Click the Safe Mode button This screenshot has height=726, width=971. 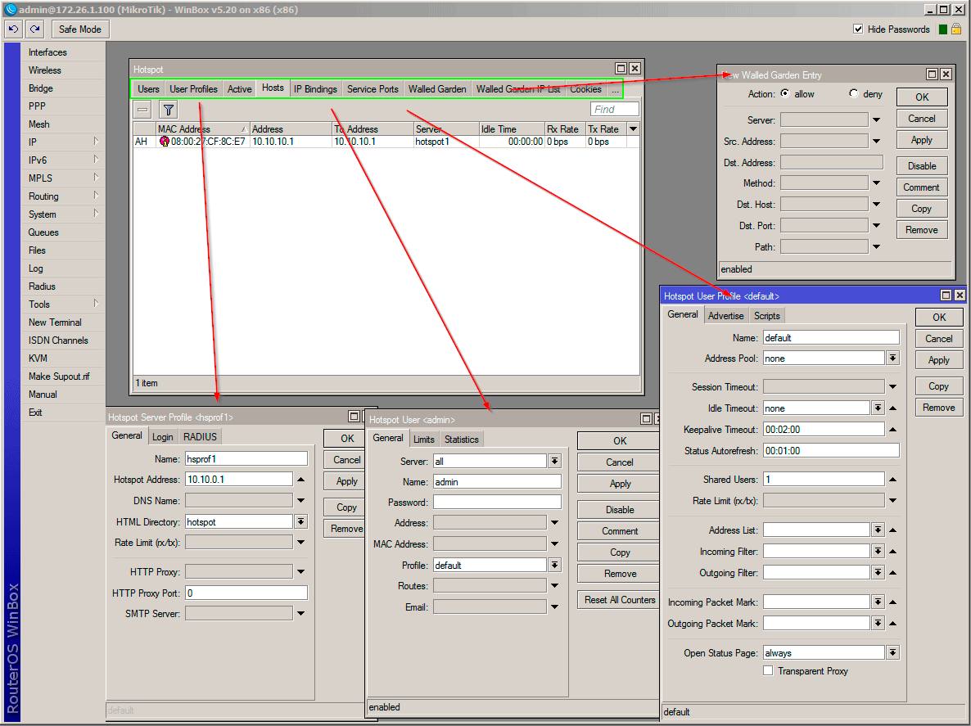coord(80,29)
